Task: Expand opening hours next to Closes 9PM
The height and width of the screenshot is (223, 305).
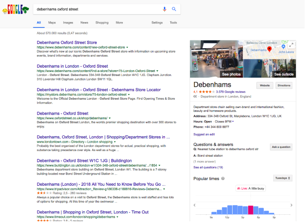Action: tap(233, 121)
